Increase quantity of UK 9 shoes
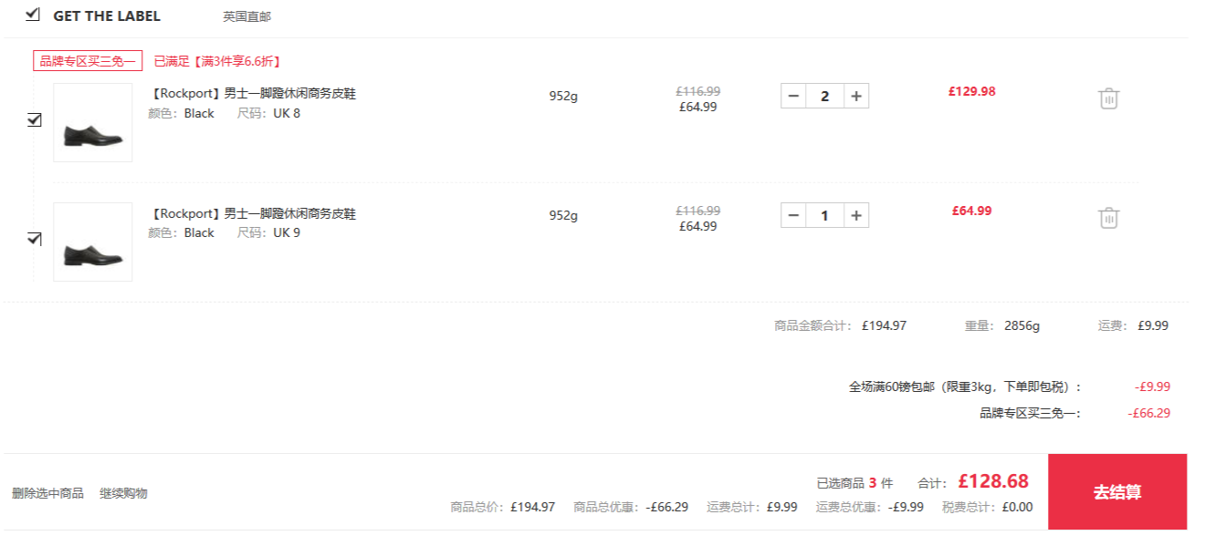Image resolution: width=1205 pixels, height=546 pixels. click(856, 215)
